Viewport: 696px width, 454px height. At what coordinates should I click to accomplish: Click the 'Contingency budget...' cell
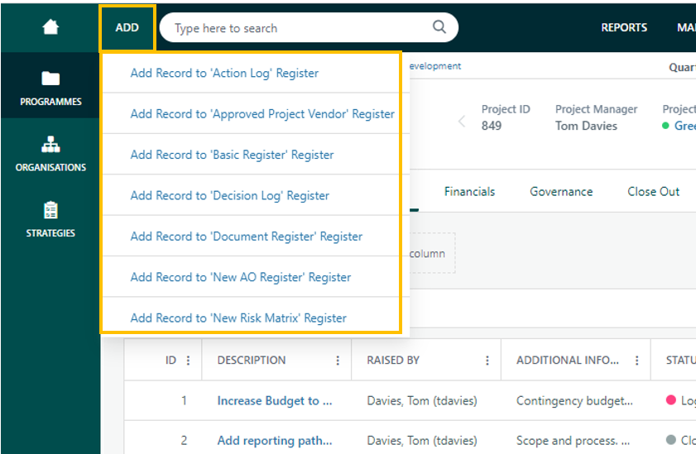point(574,401)
